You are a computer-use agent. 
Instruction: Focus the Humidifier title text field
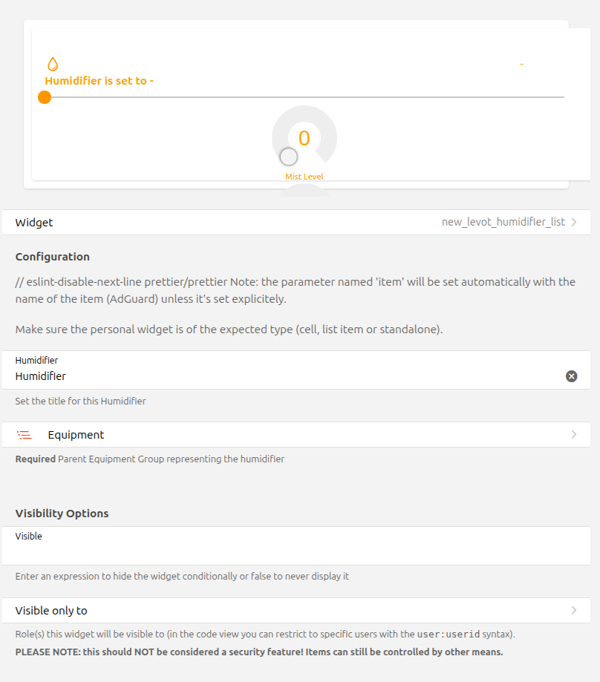282,376
